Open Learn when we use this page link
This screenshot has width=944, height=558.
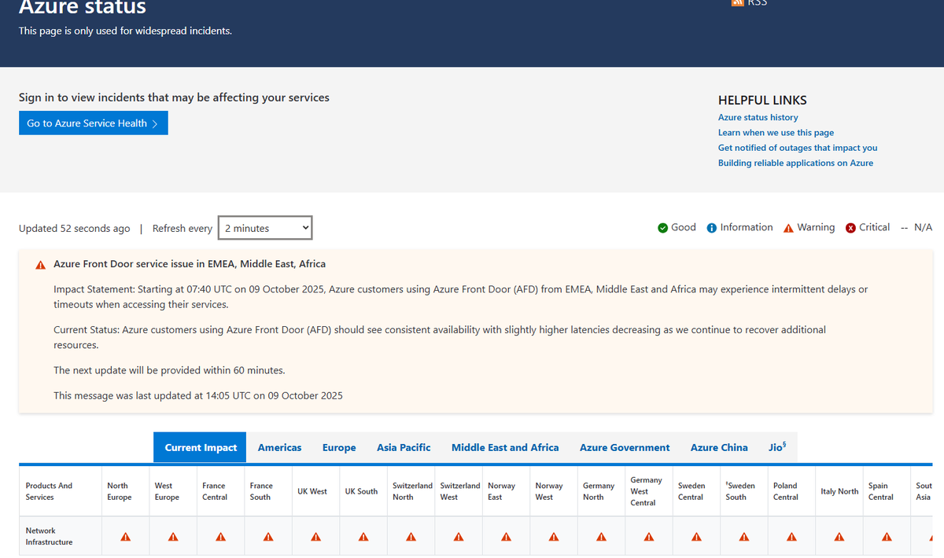coord(776,133)
